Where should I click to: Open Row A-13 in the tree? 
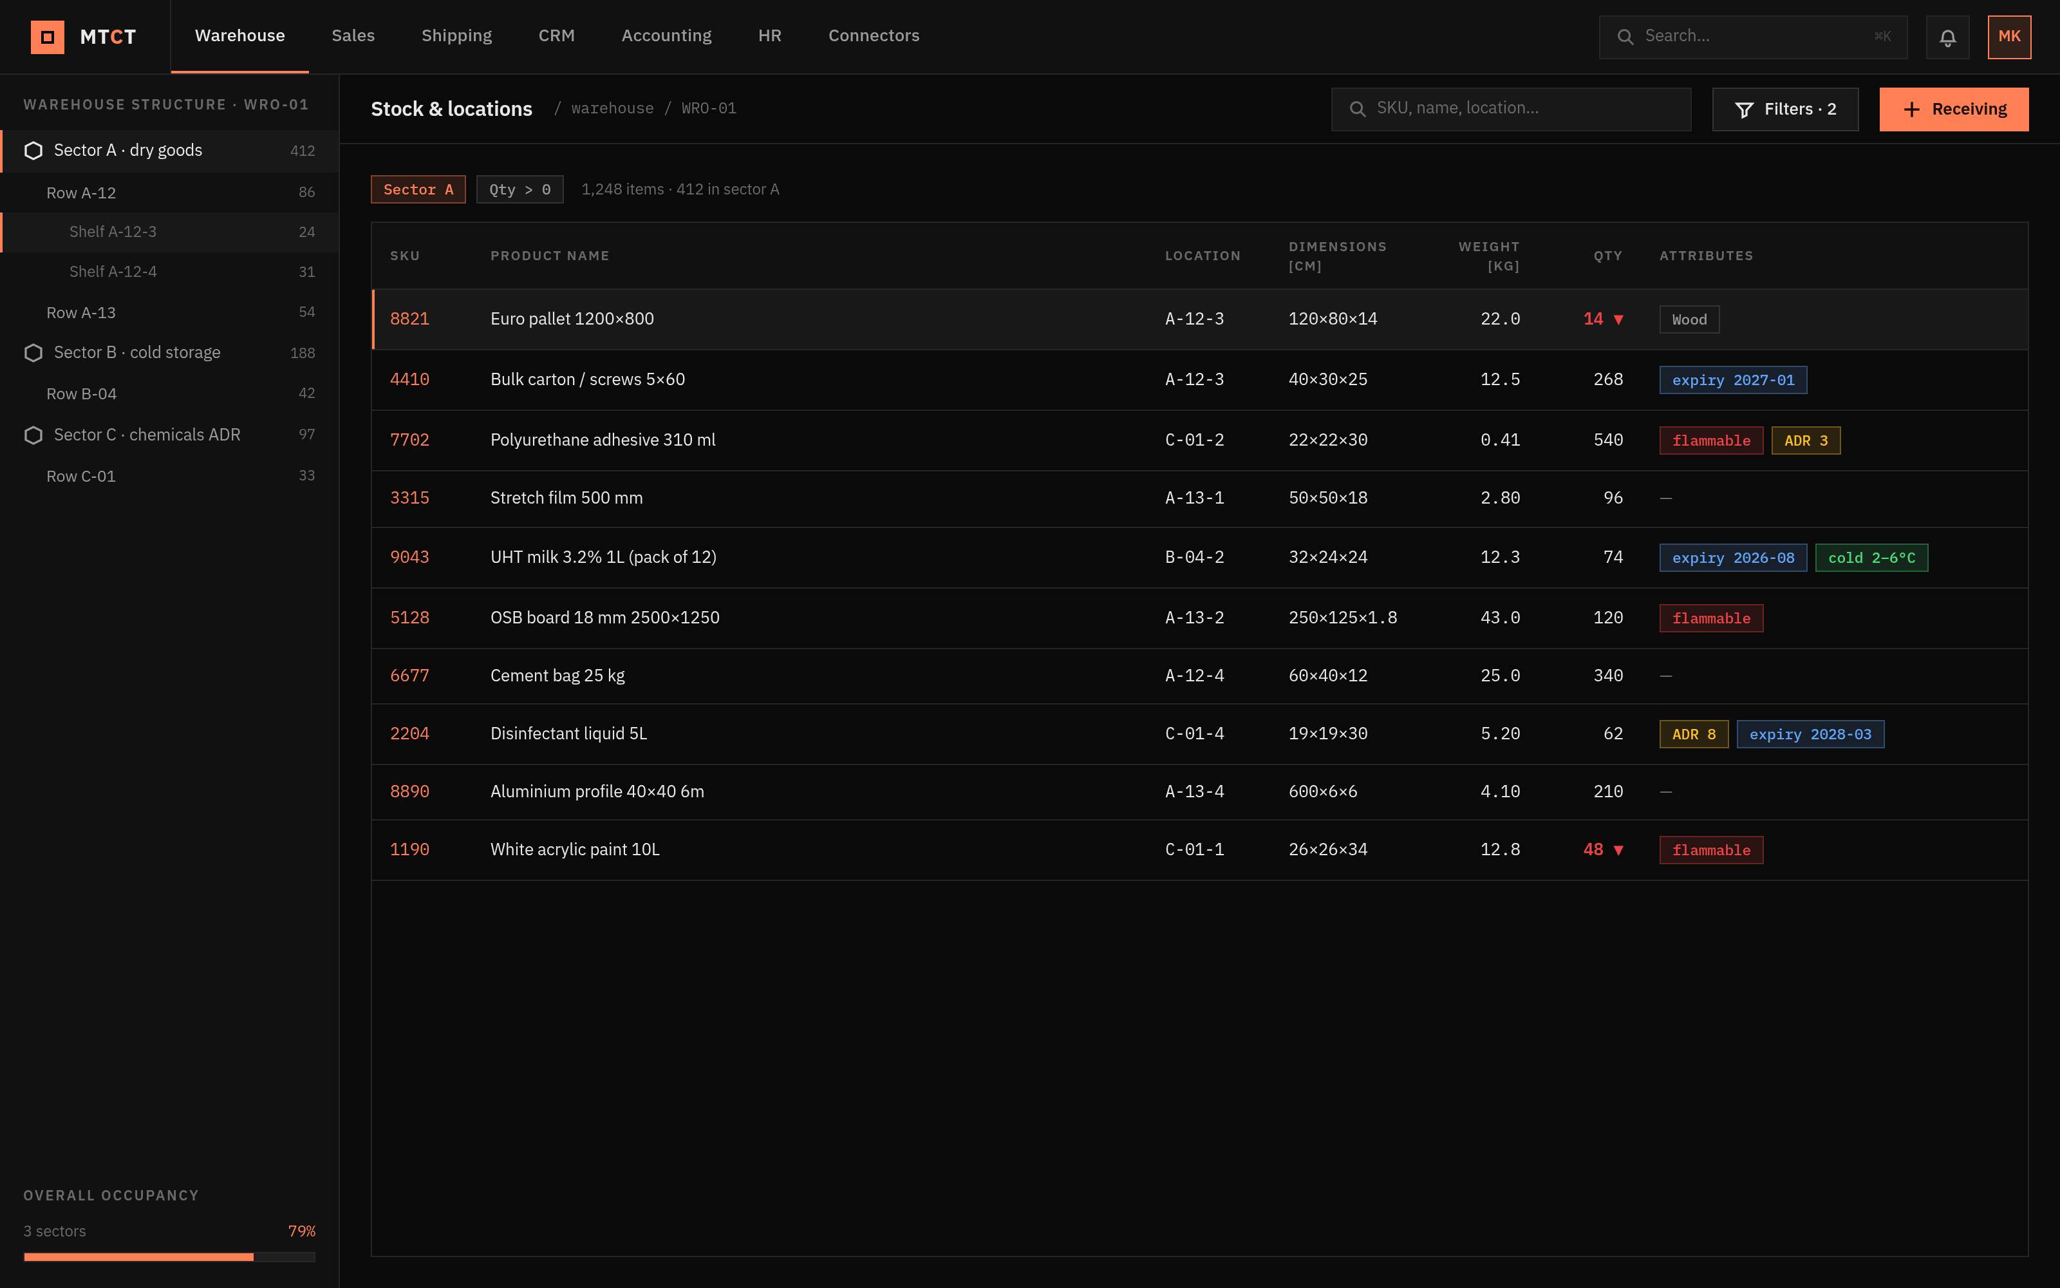pos(169,312)
